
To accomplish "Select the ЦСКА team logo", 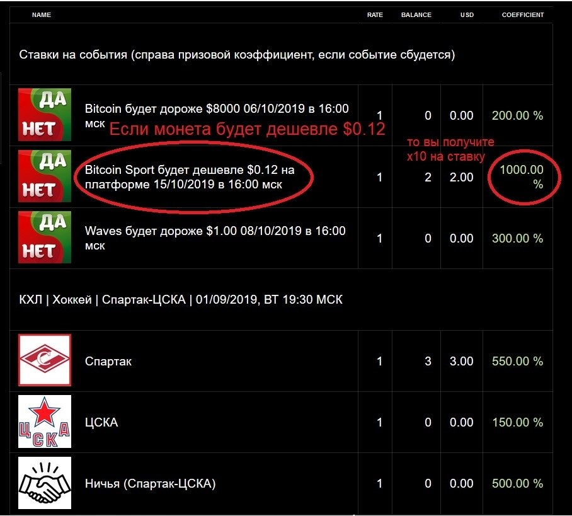I will click(x=45, y=421).
